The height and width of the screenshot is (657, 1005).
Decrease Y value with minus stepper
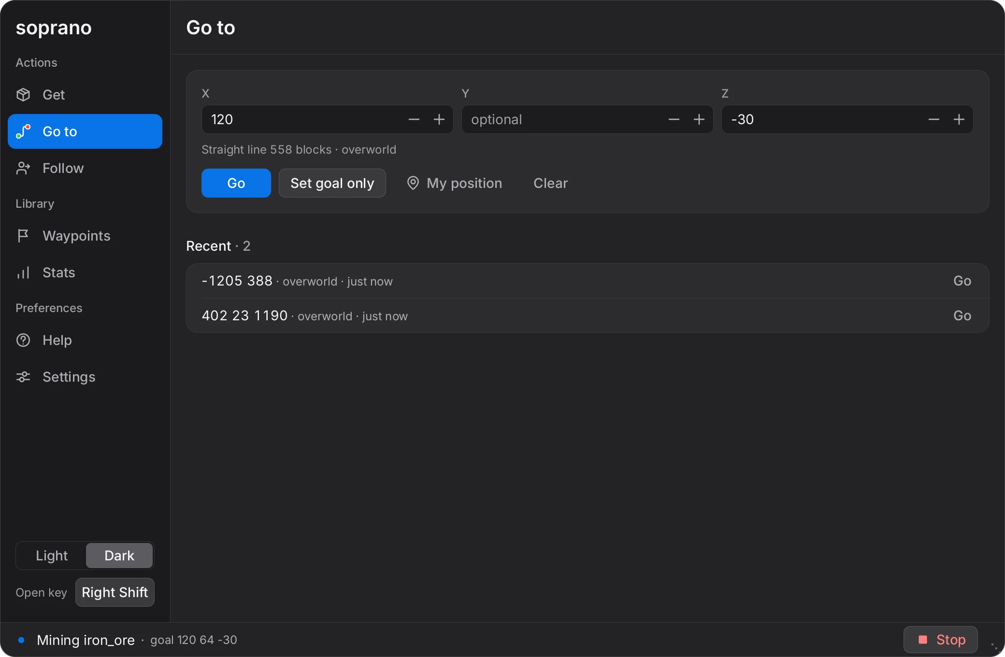coord(674,119)
